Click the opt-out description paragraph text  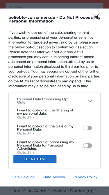[x=54, y=59]
